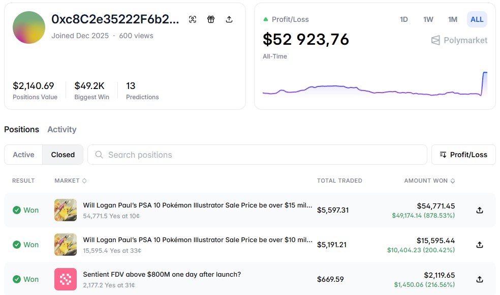500x295 pixels.
Task: Click the RESULT column header
Action: (23, 181)
